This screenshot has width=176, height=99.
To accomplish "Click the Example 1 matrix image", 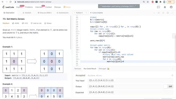I will (x=33, y=61).
